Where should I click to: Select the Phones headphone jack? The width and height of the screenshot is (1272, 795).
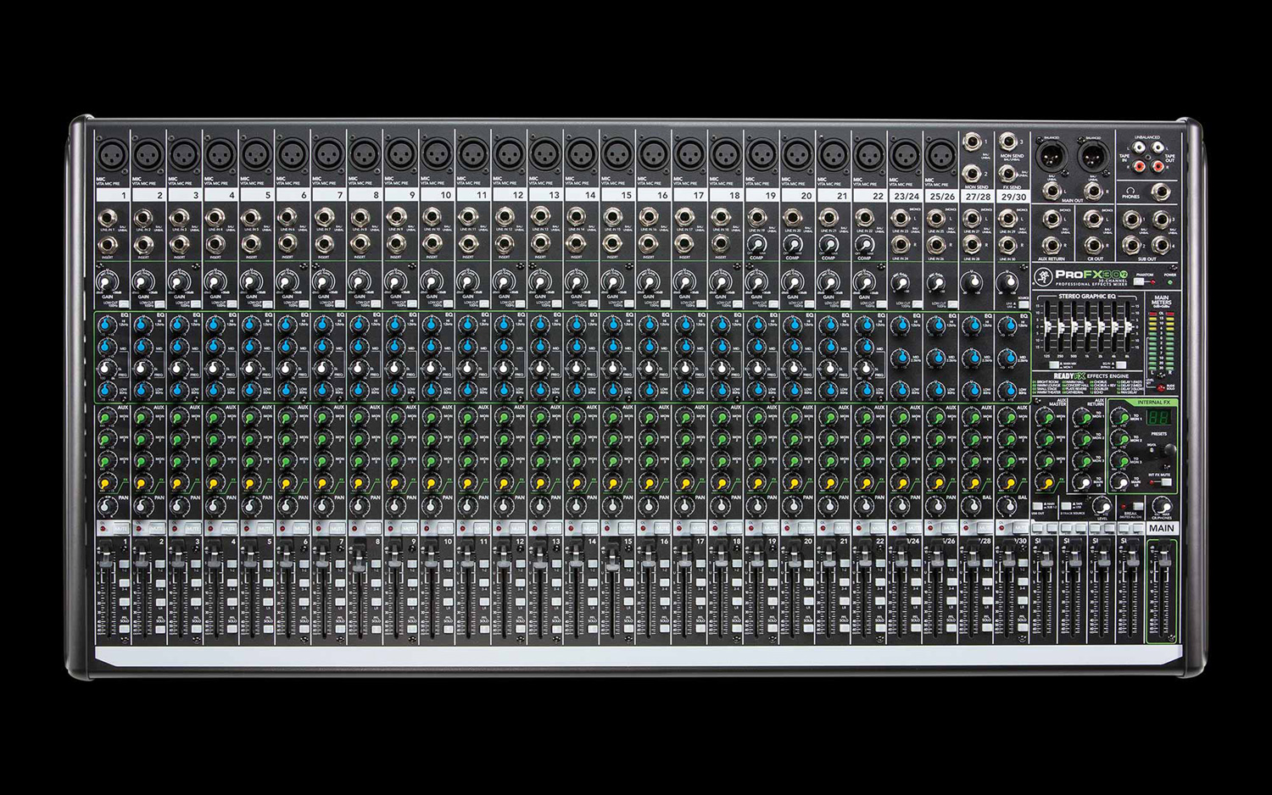point(1162,192)
